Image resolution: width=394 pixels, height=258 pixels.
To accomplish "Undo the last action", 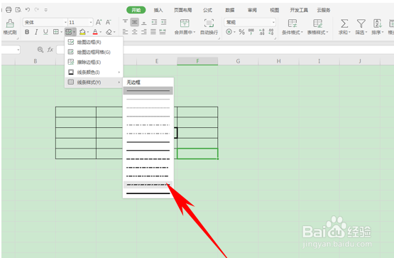I will coord(28,10).
